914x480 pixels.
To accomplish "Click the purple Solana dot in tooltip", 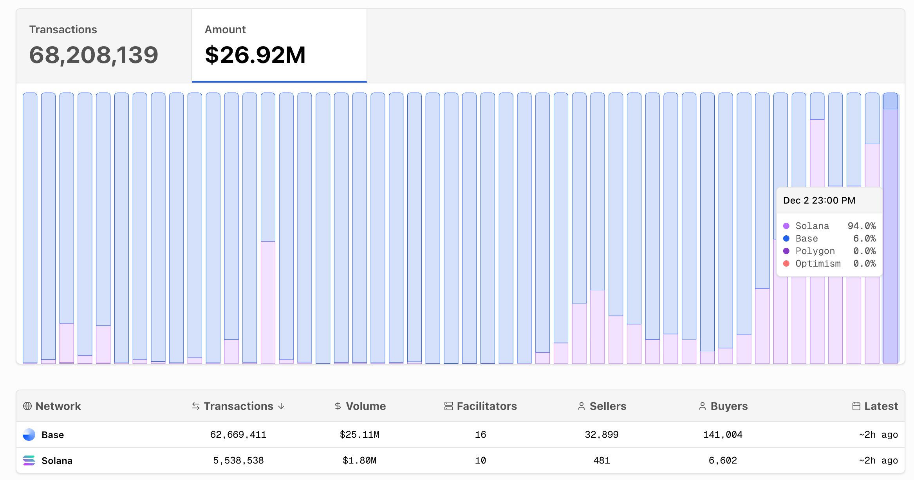I will click(786, 226).
